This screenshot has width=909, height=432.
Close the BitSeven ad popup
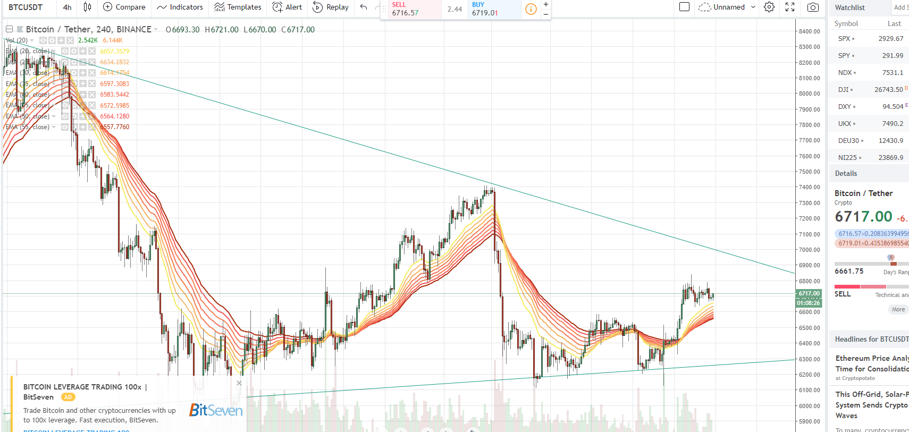point(239,383)
